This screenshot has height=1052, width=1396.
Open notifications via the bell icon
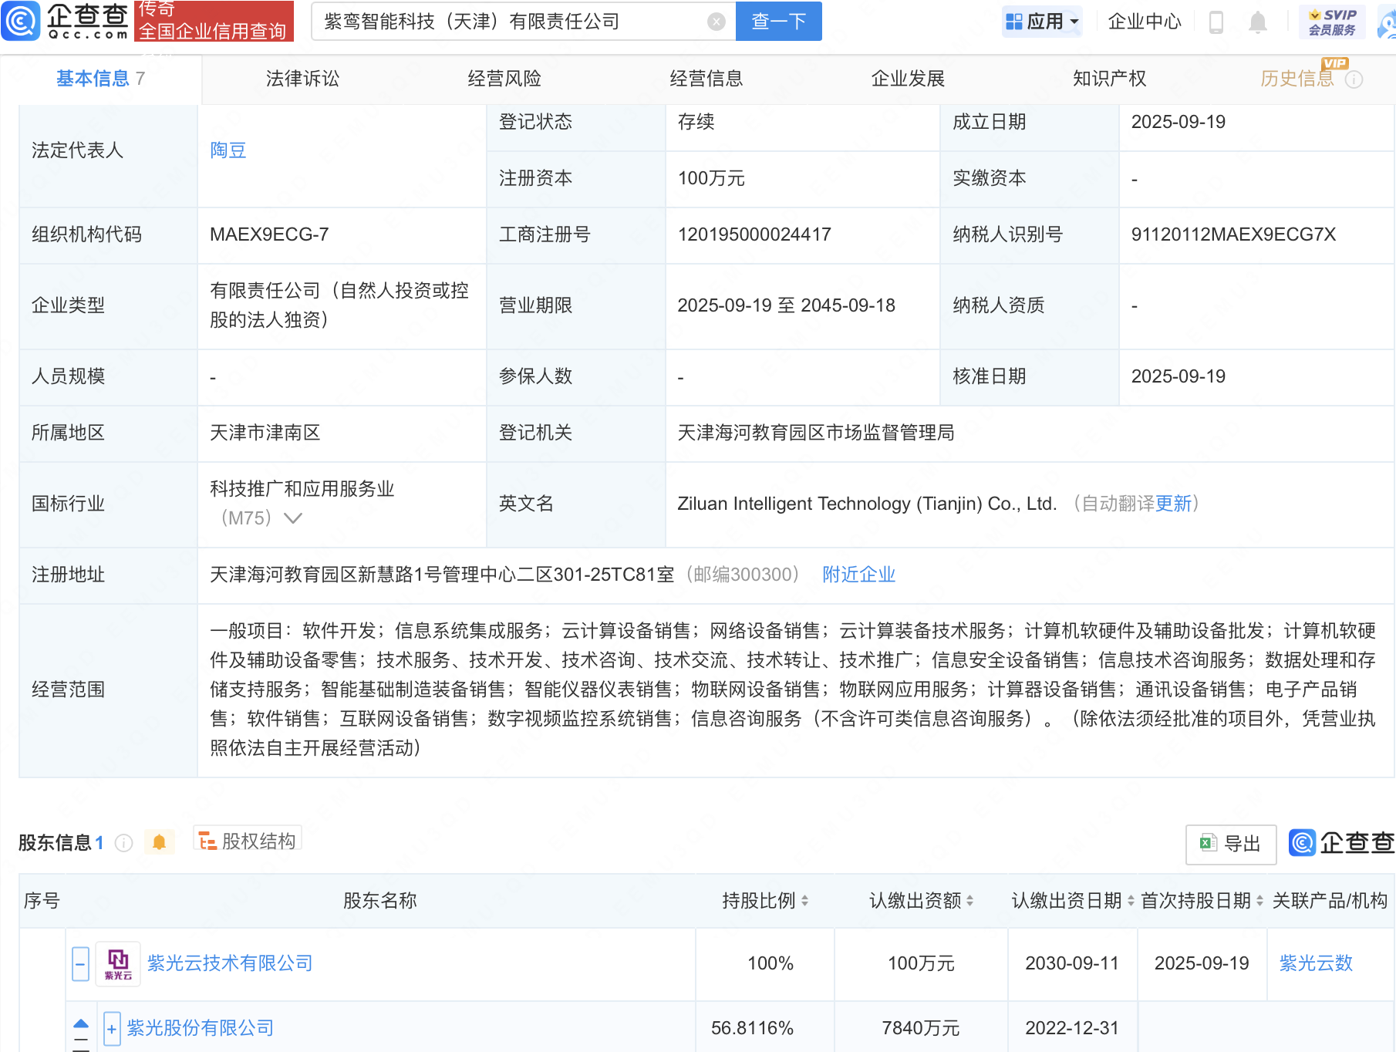pos(1257,22)
